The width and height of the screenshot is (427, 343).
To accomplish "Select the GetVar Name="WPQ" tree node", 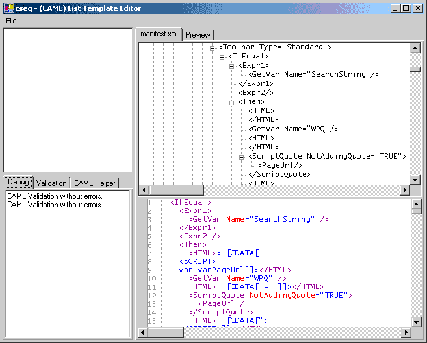I will (293, 129).
